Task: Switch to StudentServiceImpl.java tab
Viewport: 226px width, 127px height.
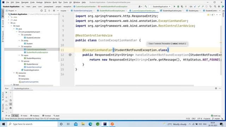Action: 83,11
